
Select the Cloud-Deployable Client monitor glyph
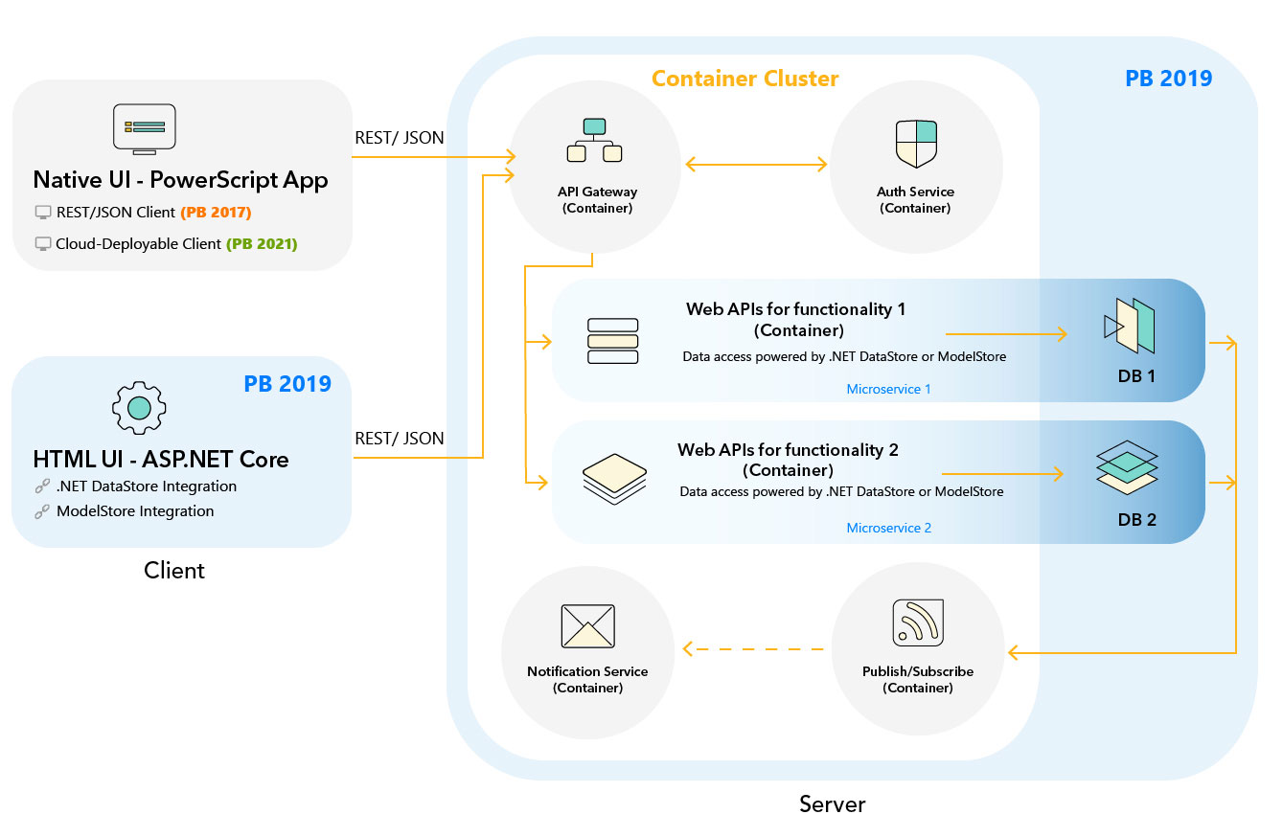[x=43, y=243]
